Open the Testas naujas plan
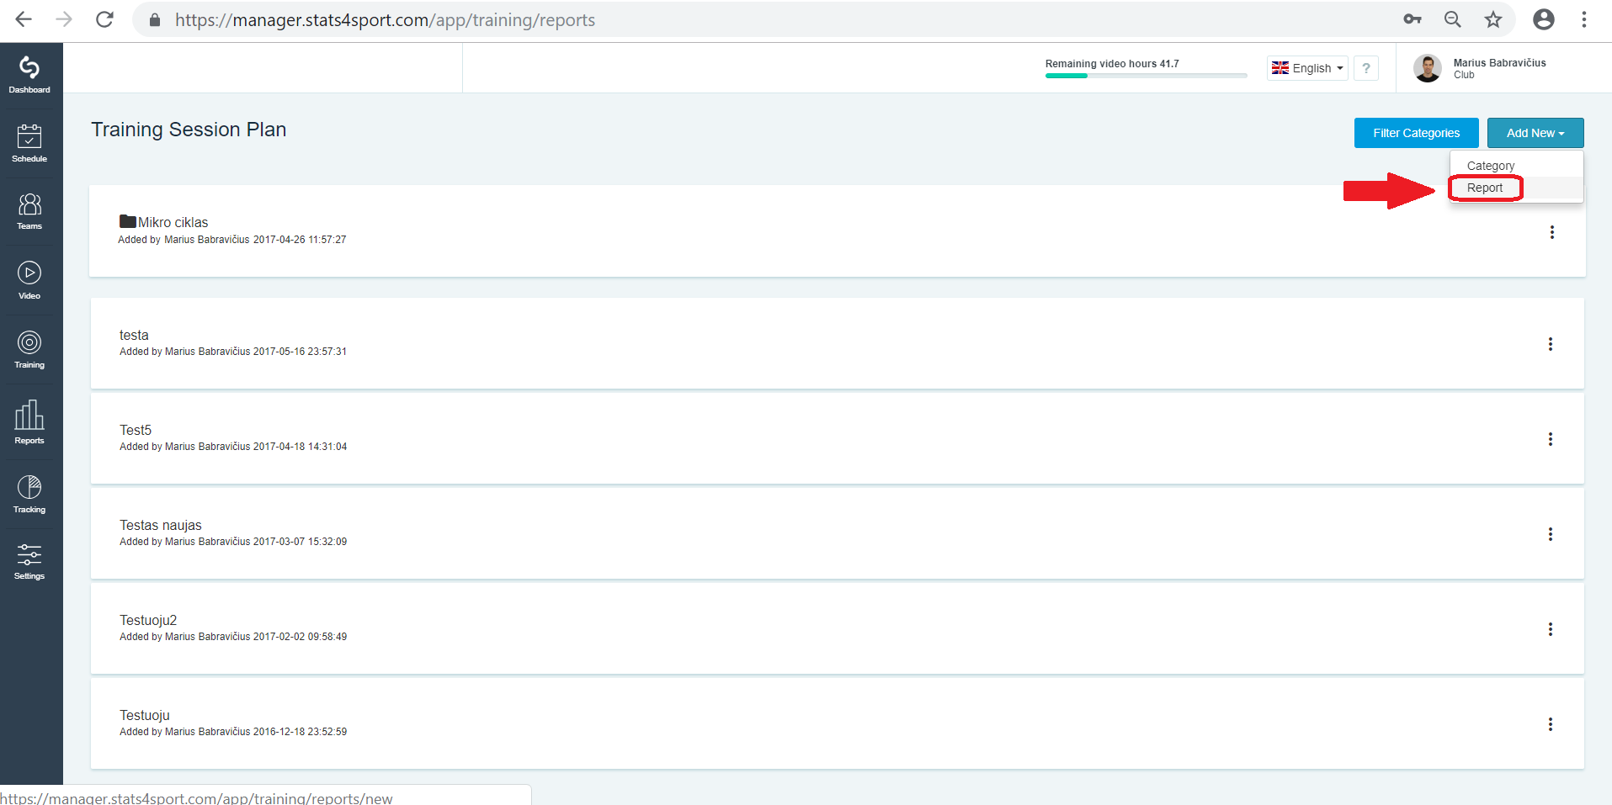 pos(161,525)
